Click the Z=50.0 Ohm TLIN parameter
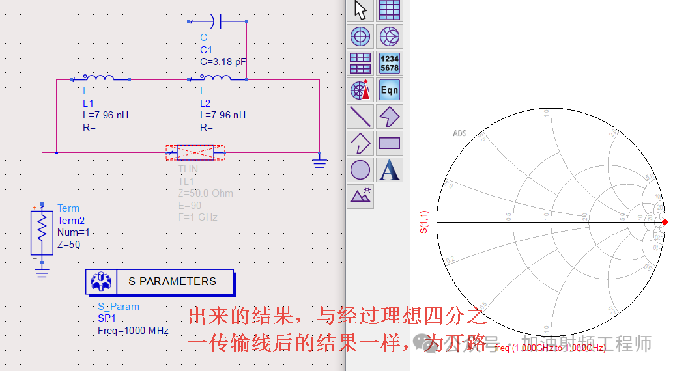The image size is (673, 371). [x=205, y=193]
